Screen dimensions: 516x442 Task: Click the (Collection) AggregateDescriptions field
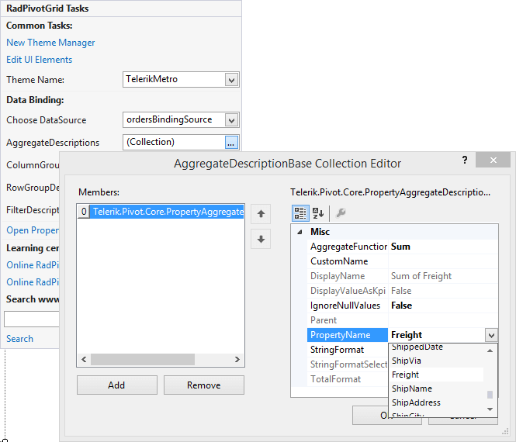[174, 142]
